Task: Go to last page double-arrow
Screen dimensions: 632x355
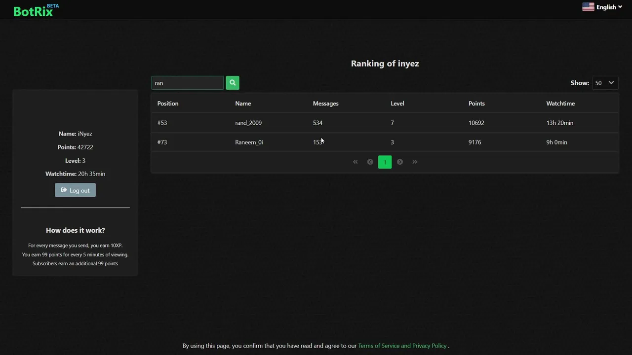Action: [x=415, y=162]
